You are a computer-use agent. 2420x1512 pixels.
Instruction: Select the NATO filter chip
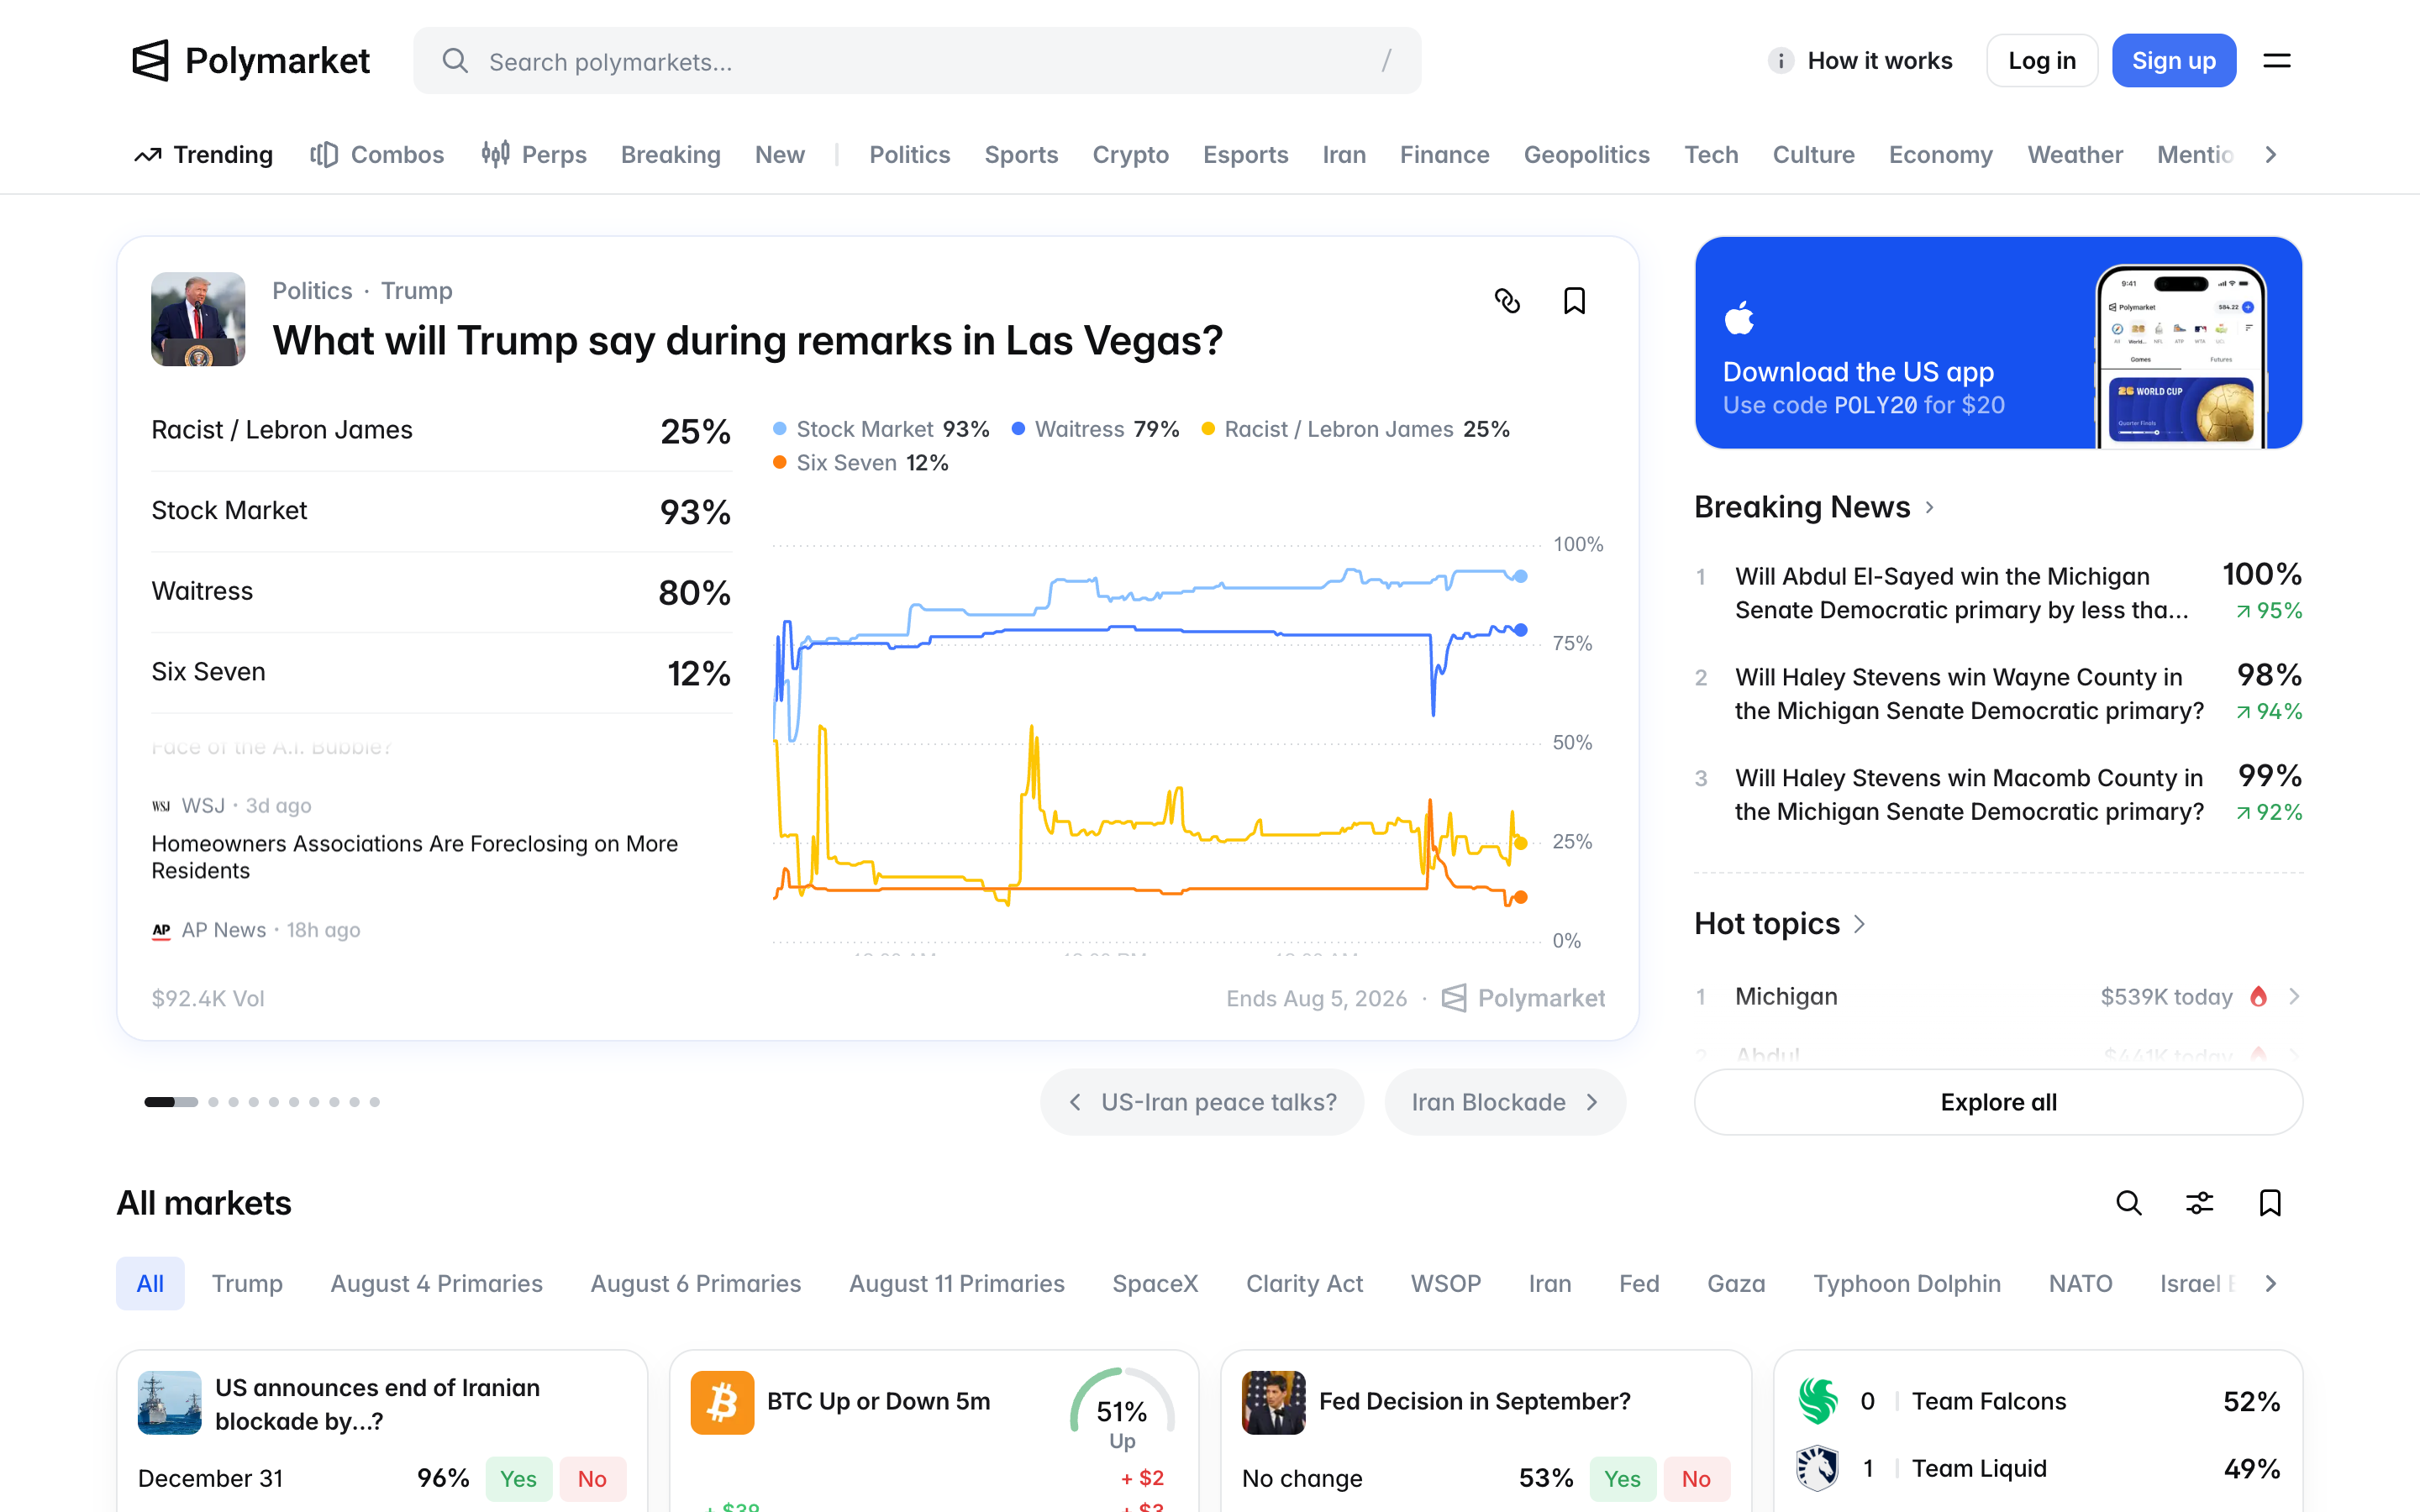(2080, 1284)
